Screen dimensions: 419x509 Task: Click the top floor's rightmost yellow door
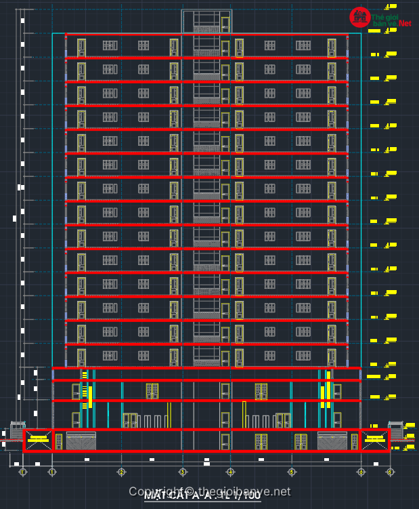point(332,47)
